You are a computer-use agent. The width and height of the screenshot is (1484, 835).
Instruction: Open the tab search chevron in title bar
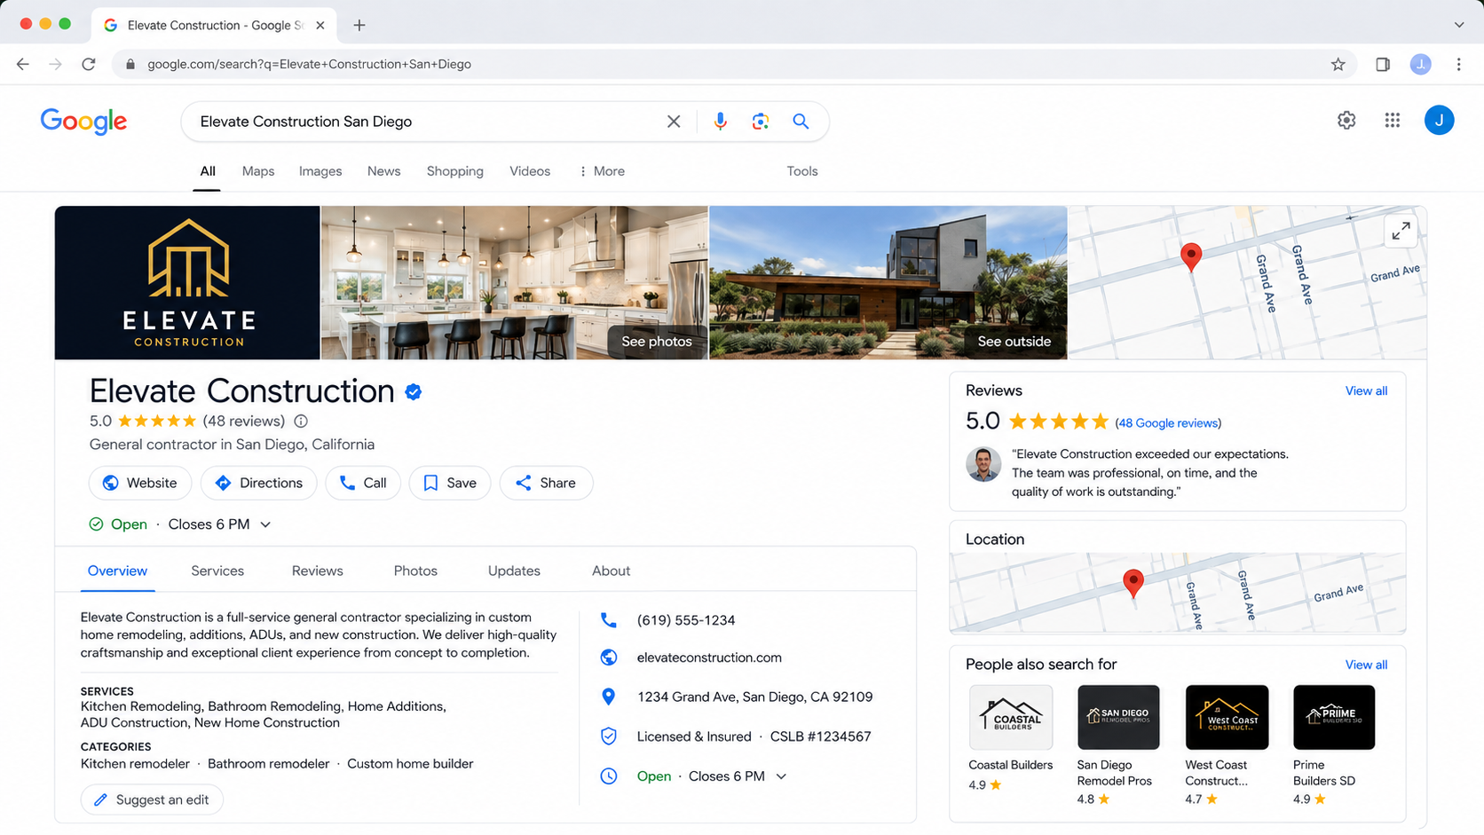pyautogui.click(x=1458, y=25)
